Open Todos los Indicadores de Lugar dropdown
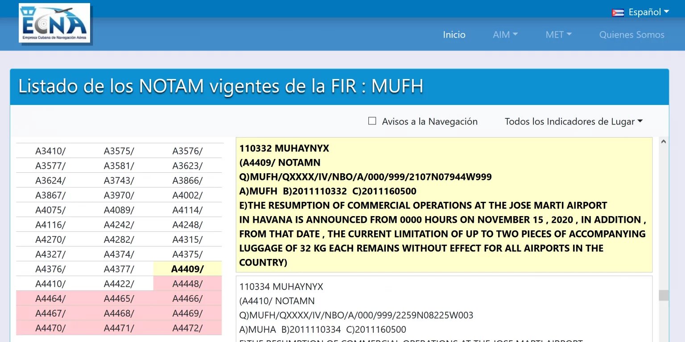The width and height of the screenshot is (685, 342). [x=573, y=121]
